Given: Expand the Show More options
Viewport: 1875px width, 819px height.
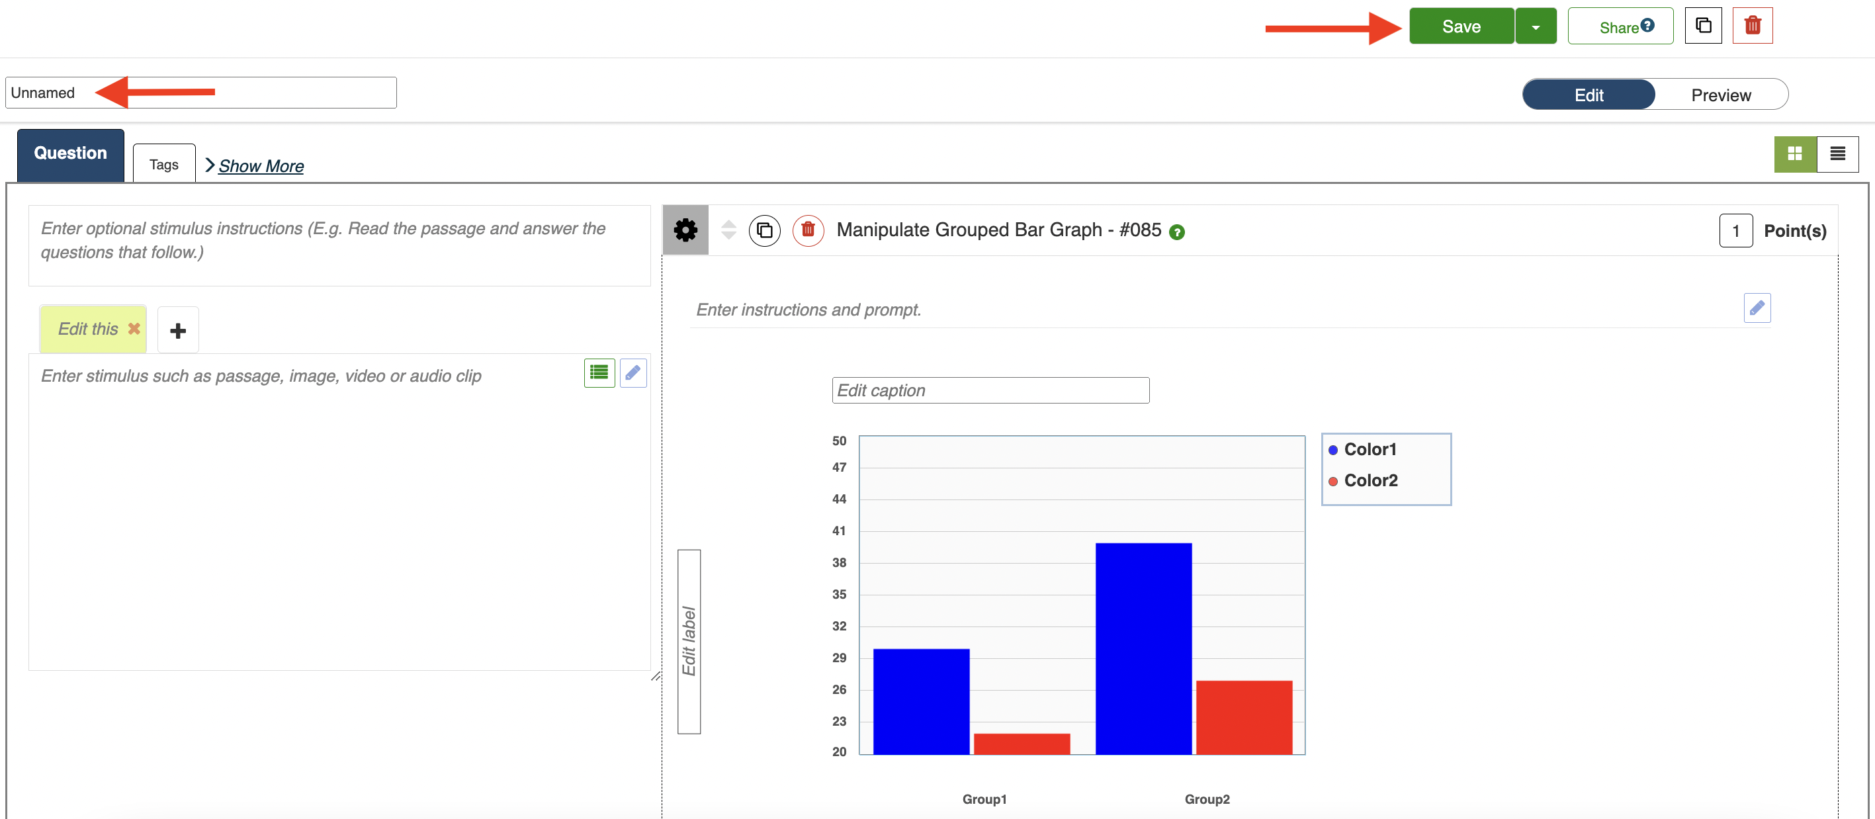Looking at the screenshot, I should tap(260, 166).
